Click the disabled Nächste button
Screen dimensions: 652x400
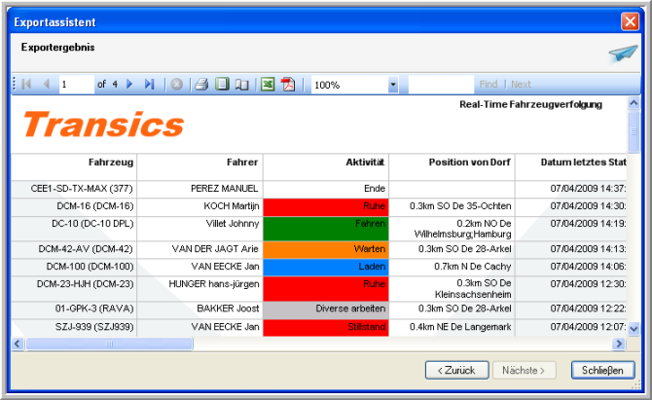click(525, 370)
